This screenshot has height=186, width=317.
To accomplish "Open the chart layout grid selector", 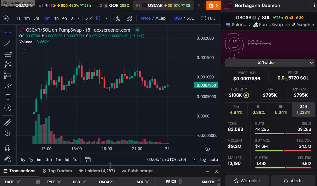I will (129, 18).
